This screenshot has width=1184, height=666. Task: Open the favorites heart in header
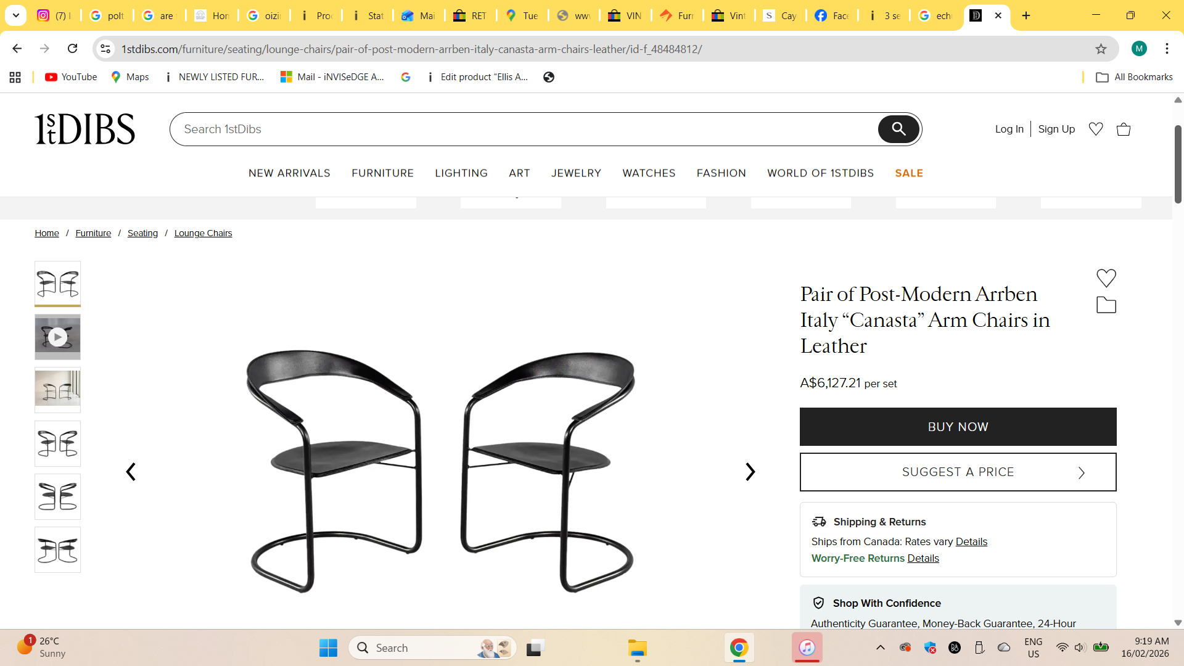tap(1096, 129)
